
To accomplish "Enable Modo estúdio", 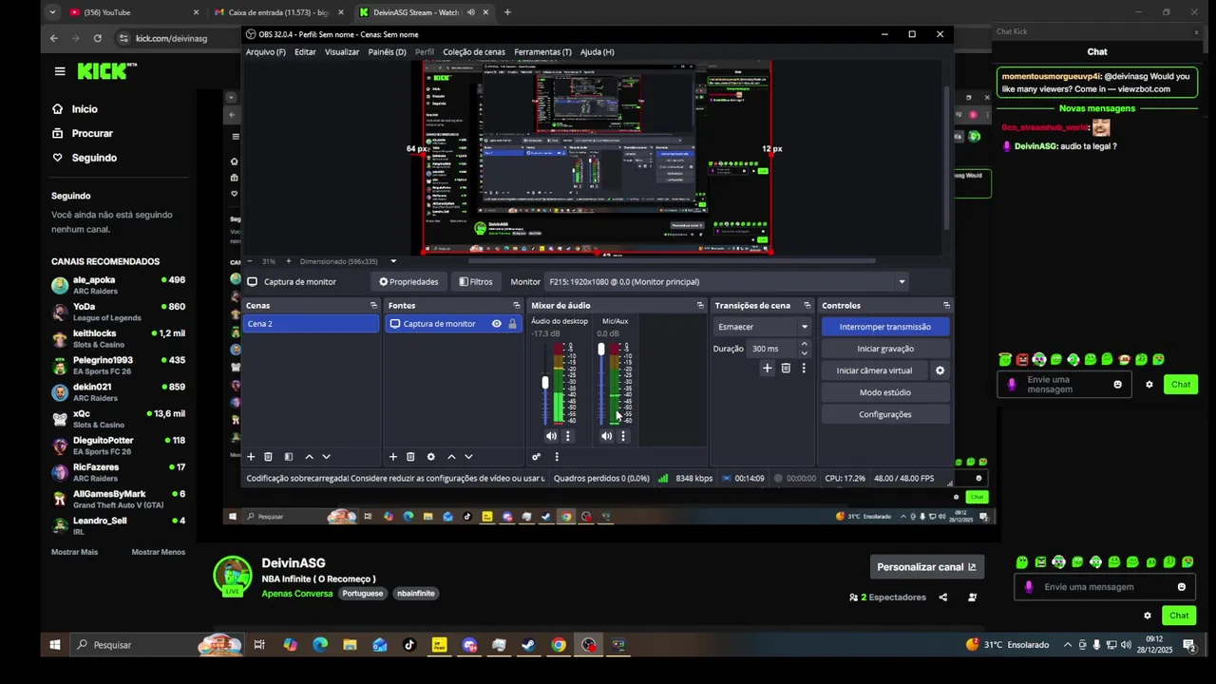I will pos(885,392).
